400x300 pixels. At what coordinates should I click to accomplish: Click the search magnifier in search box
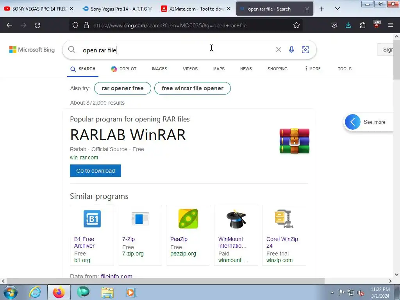click(x=72, y=50)
